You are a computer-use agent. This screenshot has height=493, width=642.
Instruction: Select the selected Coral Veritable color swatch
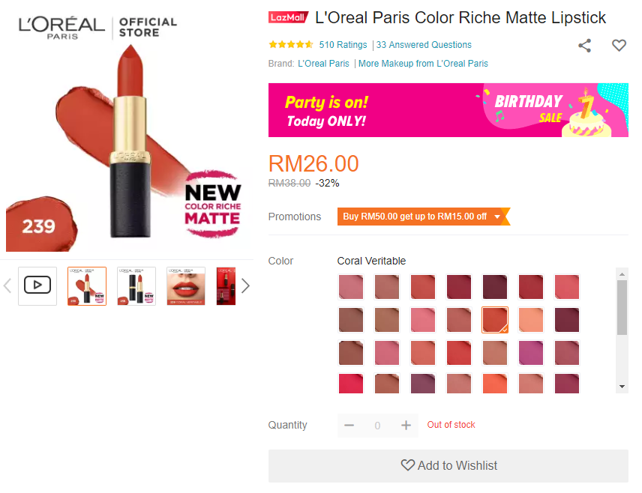(495, 320)
